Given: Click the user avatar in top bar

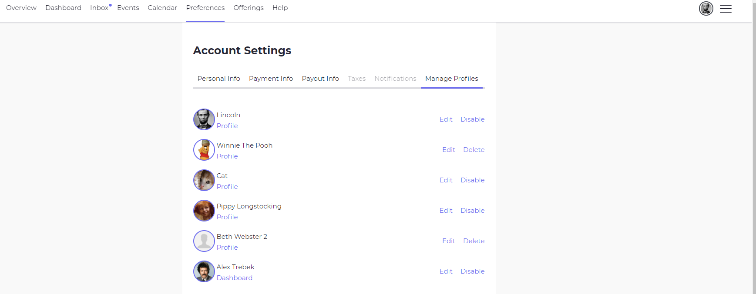Looking at the screenshot, I should (706, 9).
